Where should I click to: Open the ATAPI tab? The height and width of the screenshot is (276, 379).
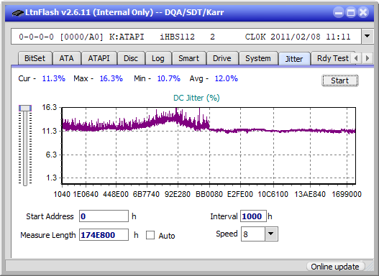[x=99, y=58]
